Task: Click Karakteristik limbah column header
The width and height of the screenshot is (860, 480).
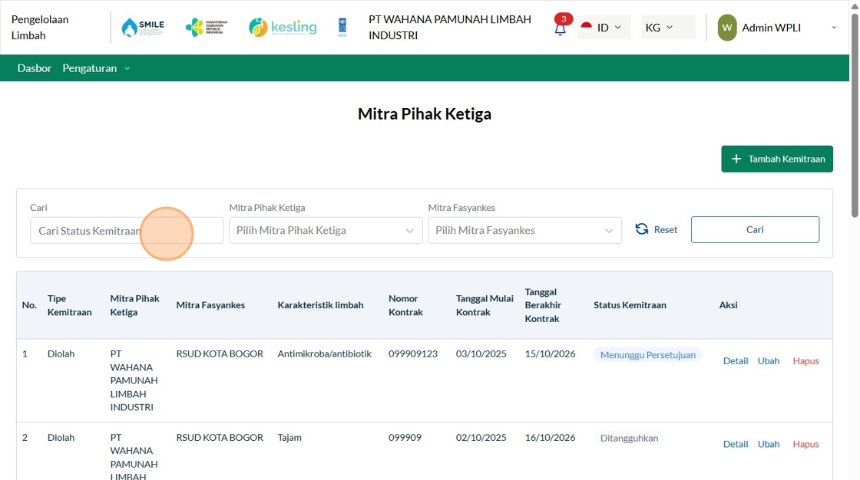Action: 320,305
